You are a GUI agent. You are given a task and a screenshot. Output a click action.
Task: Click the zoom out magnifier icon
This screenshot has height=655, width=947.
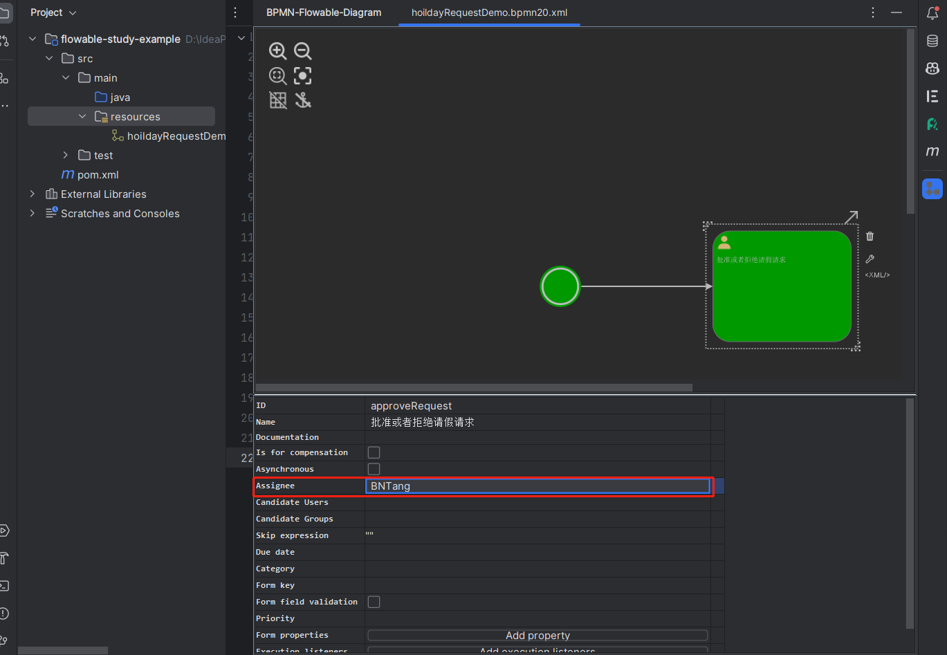tap(302, 51)
